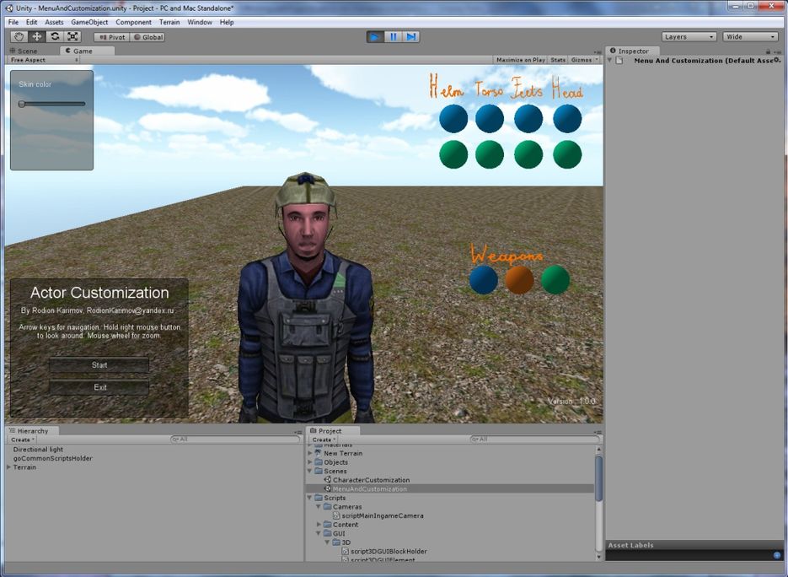Select Directional light in Hierarchy
This screenshot has width=788, height=577.
tap(38, 450)
